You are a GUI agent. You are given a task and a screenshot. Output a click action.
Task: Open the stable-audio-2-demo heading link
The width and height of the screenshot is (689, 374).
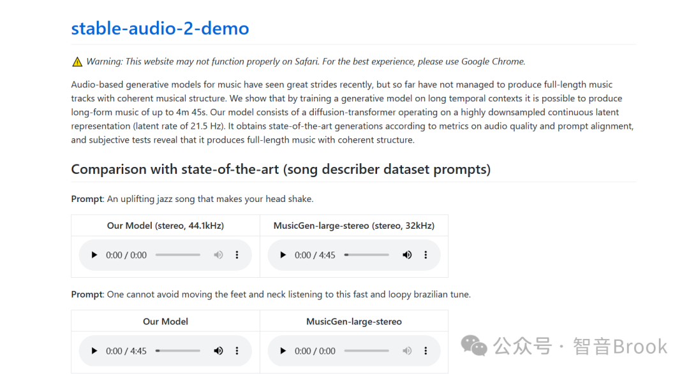pyautogui.click(x=160, y=29)
